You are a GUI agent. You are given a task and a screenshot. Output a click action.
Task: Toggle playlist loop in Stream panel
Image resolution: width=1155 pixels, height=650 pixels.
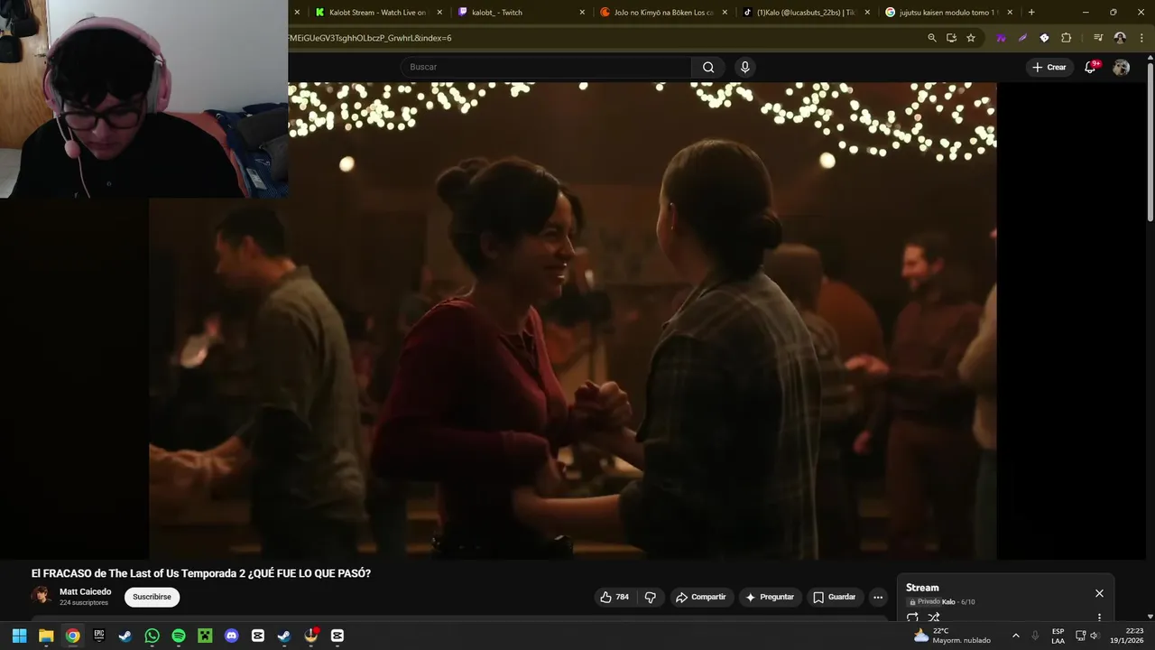(912, 617)
